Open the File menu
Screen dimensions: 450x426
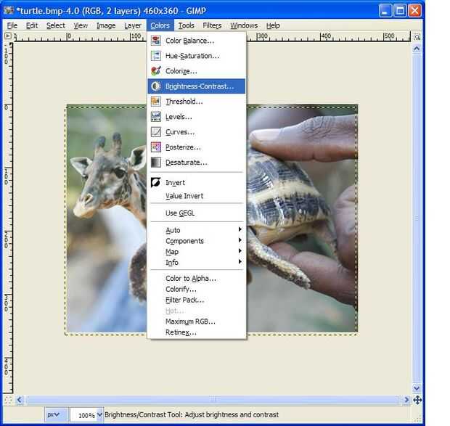(12, 25)
